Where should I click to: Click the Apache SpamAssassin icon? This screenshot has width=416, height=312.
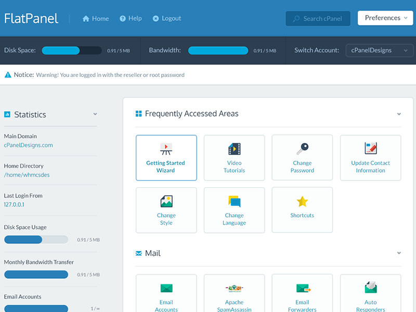click(x=234, y=289)
